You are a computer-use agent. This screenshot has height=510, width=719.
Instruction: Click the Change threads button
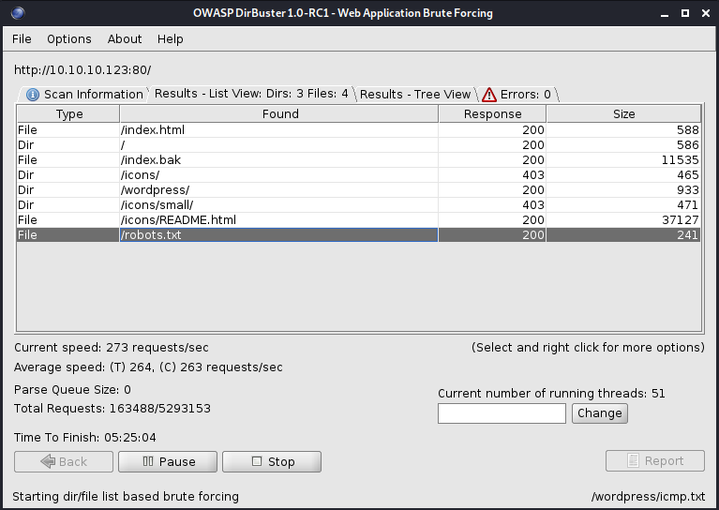pyautogui.click(x=599, y=413)
